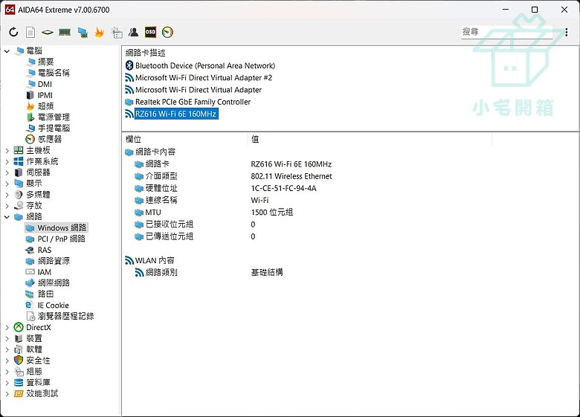Viewport: 580px width, 417px height.
Task: Open 網際網路 tree item
Action: (54, 283)
